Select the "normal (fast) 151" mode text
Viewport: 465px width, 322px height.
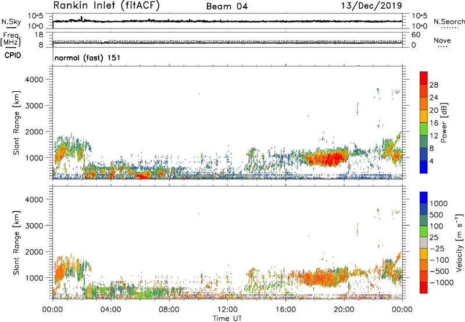88,58
